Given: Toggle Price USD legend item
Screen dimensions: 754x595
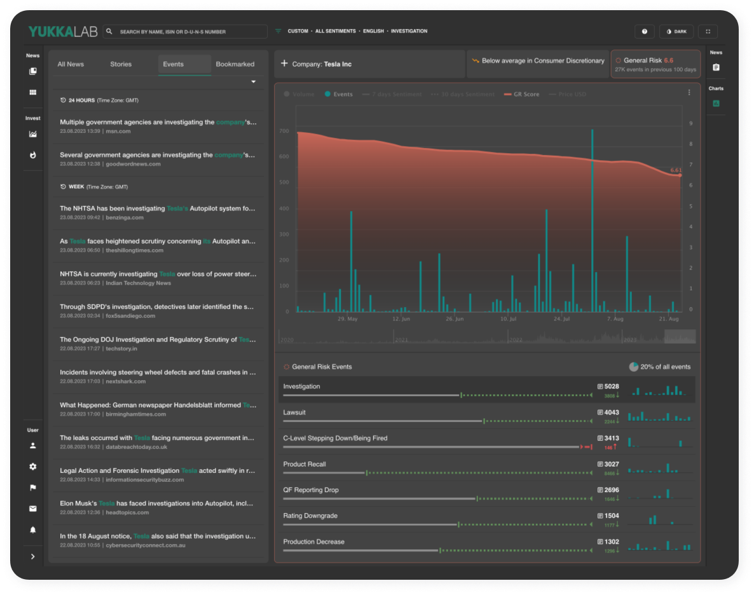Looking at the screenshot, I should point(568,94).
